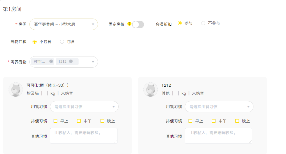Open the 房间 dropdown showing 豪华寄养间
The width and height of the screenshot is (286, 154).
tap(64, 24)
